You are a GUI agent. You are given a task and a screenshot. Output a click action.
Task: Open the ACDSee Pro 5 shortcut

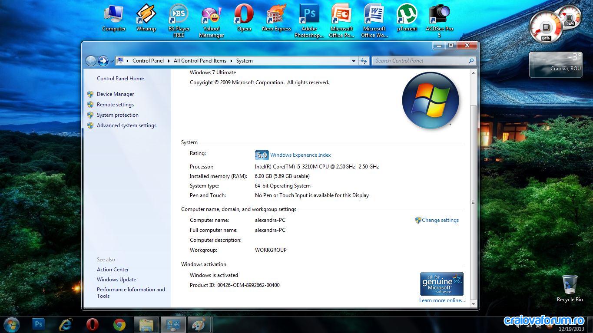click(439, 21)
